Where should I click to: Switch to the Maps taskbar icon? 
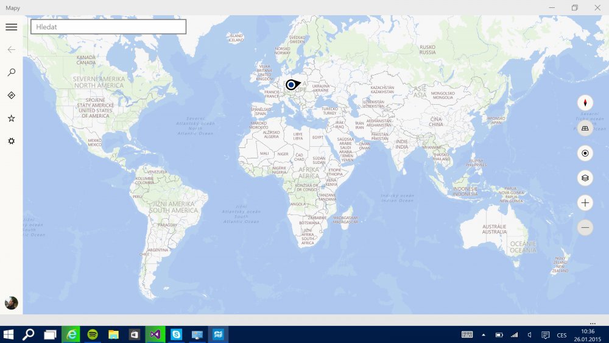point(218,334)
